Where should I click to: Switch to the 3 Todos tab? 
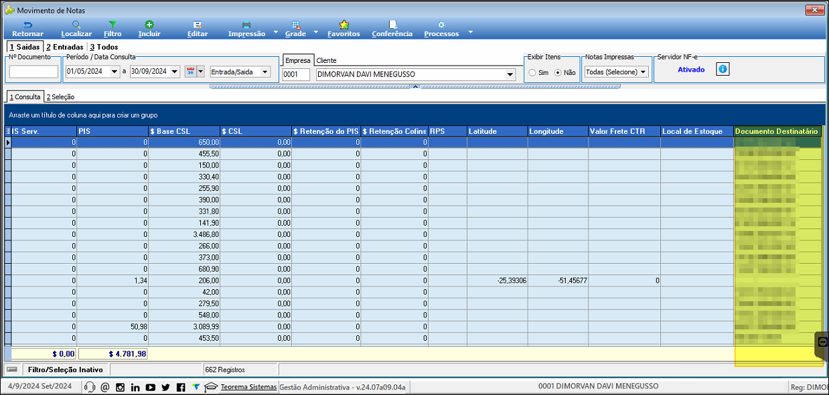point(104,47)
